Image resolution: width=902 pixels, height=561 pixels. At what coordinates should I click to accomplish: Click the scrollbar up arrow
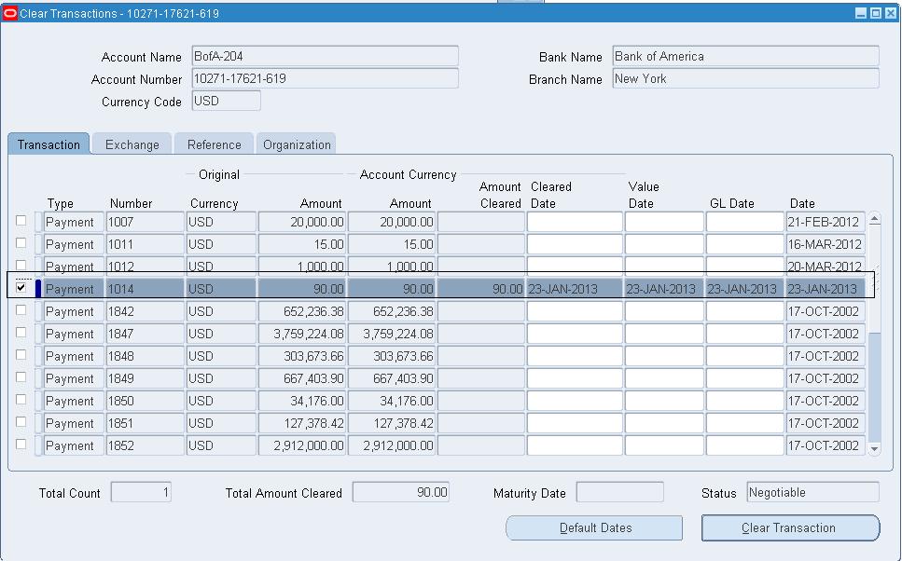click(x=872, y=217)
